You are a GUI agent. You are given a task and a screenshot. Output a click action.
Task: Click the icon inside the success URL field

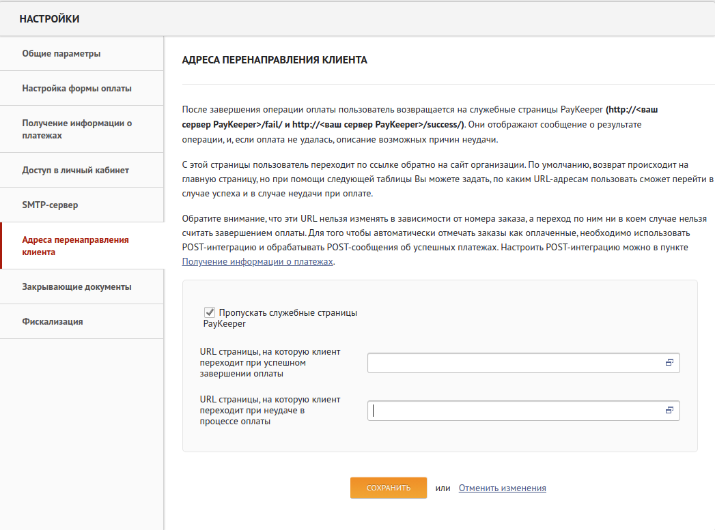[x=669, y=363]
